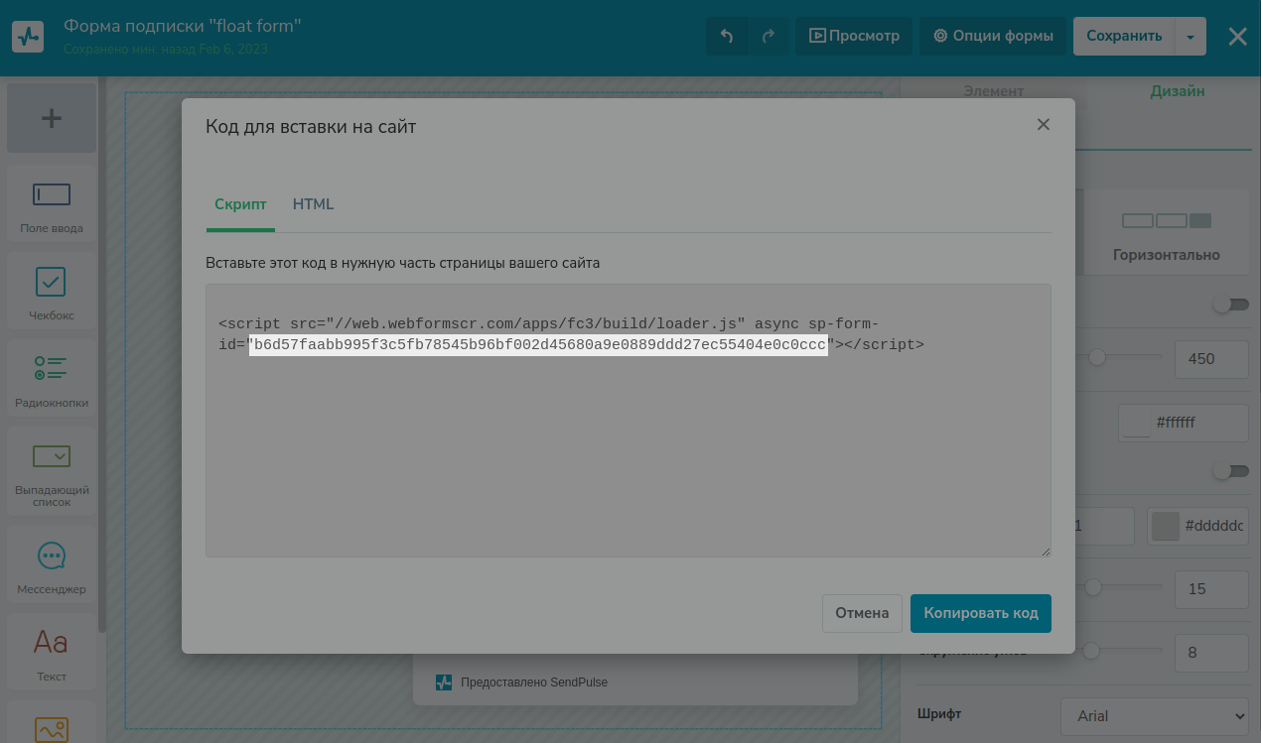Viewport: 1261px width, 743px height.
Task: Open the Элемент panel tab
Action: pos(993,91)
